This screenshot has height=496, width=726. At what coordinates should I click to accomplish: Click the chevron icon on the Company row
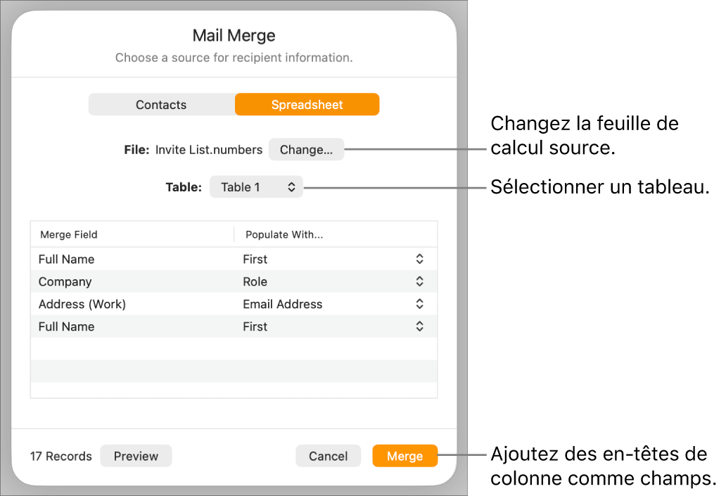(x=419, y=281)
